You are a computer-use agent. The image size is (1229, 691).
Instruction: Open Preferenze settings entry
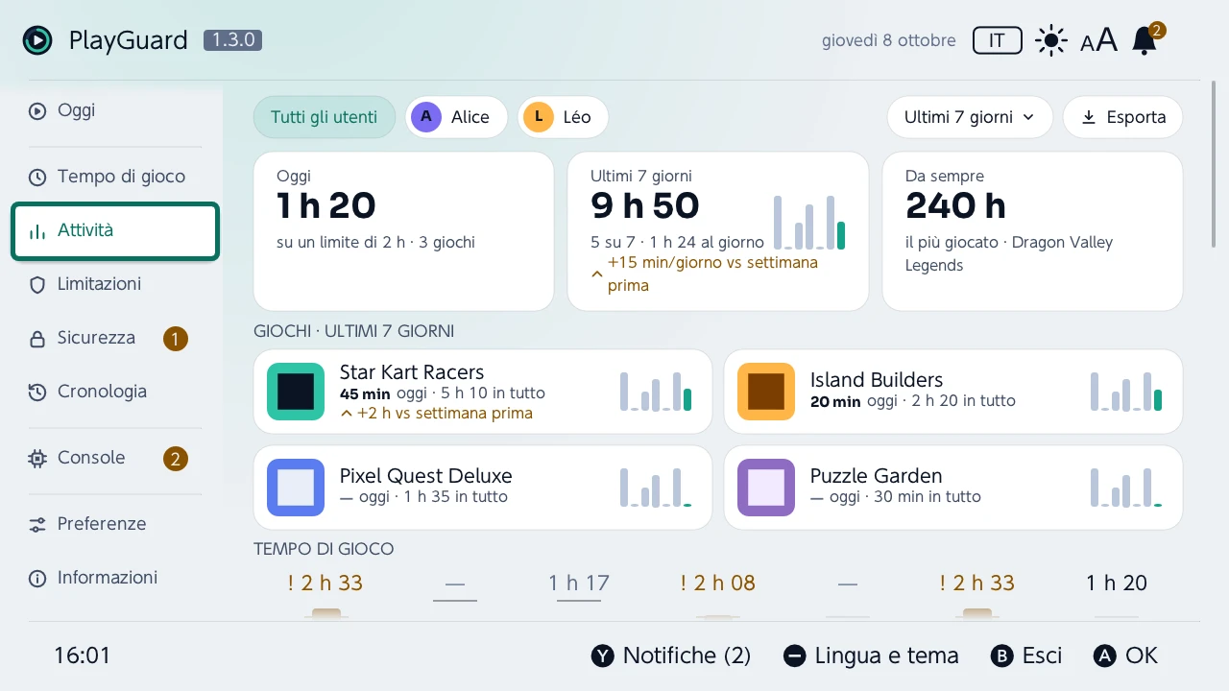point(115,524)
